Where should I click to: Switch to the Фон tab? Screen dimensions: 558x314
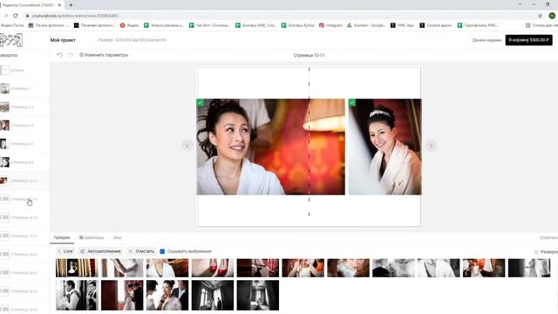click(x=118, y=237)
